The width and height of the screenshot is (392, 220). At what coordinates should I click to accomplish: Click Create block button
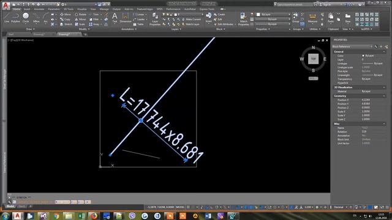coord(219,15)
